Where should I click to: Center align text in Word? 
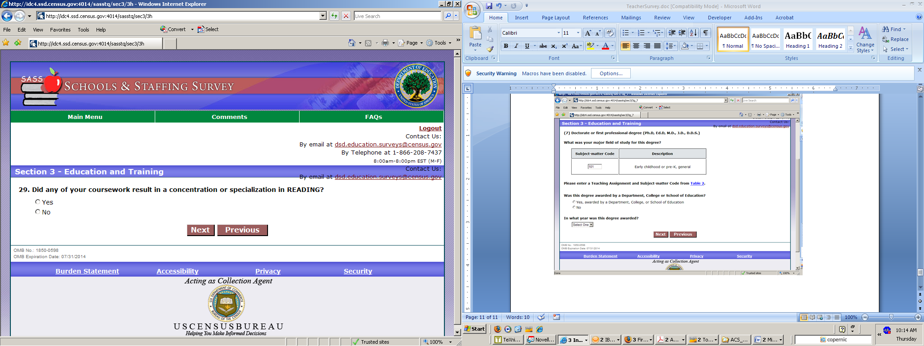click(636, 46)
